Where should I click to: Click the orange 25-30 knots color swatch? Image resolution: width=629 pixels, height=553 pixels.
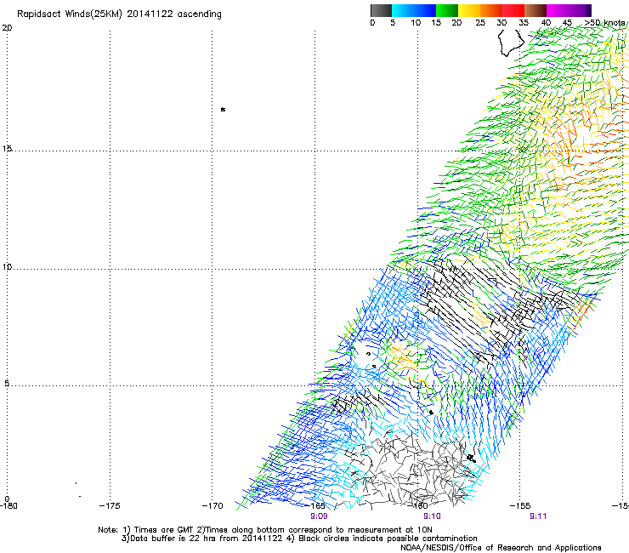point(491,10)
